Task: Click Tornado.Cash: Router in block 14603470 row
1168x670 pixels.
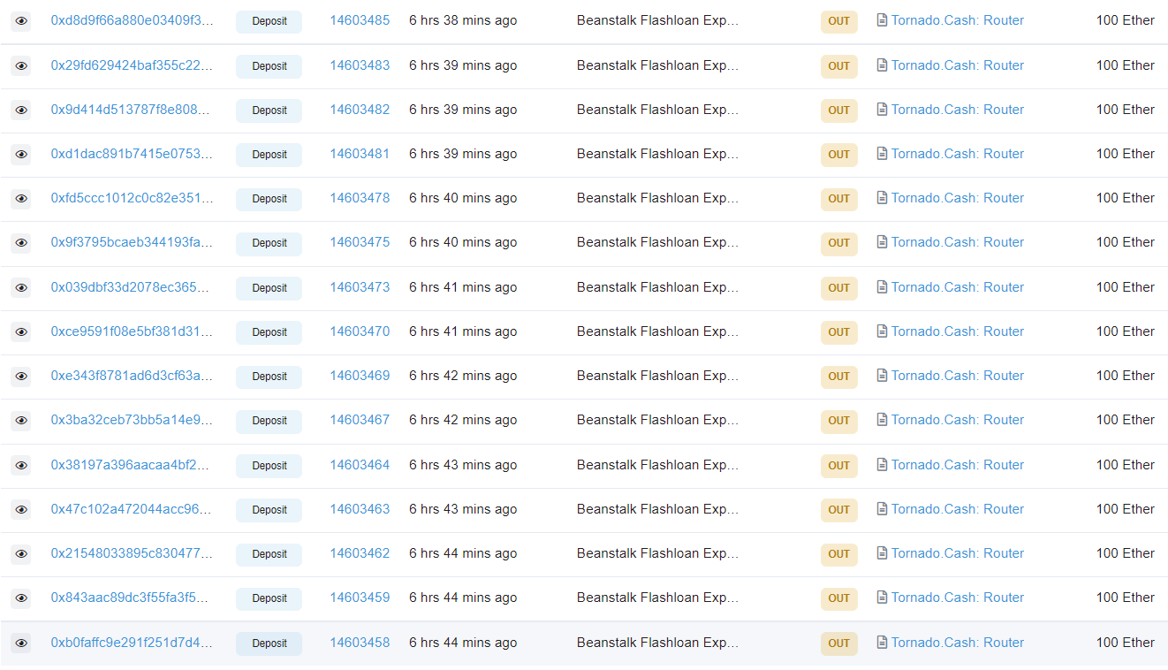Action: pyautogui.click(x=957, y=331)
